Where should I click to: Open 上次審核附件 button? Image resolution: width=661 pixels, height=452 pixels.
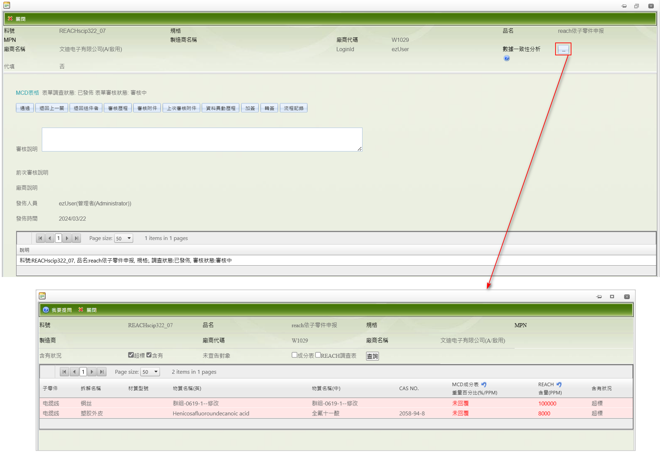coord(181,108)
